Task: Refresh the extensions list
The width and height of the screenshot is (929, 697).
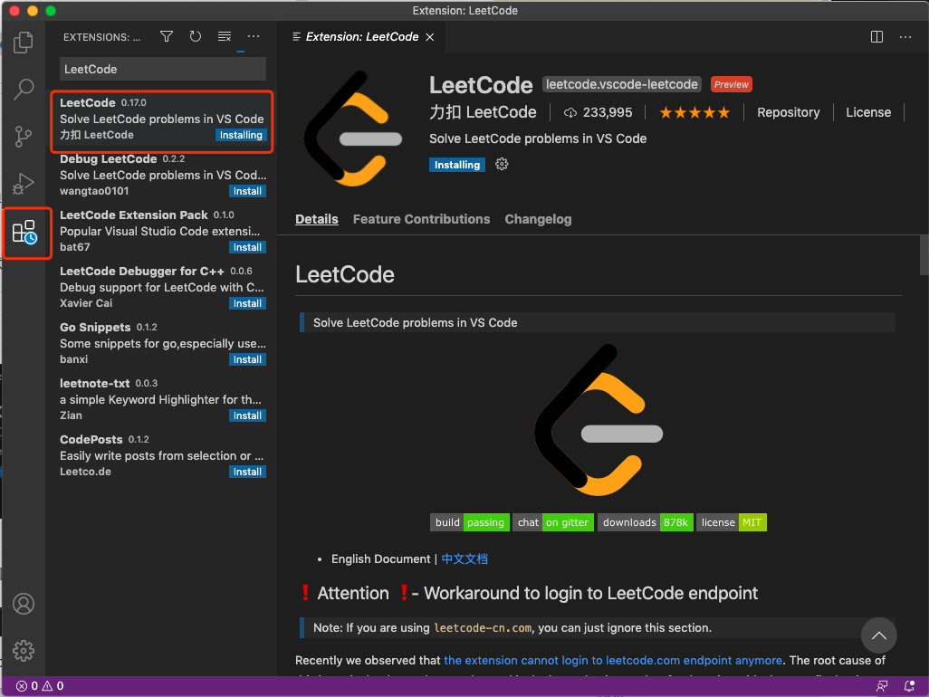Action: click(x=195, y=37)
